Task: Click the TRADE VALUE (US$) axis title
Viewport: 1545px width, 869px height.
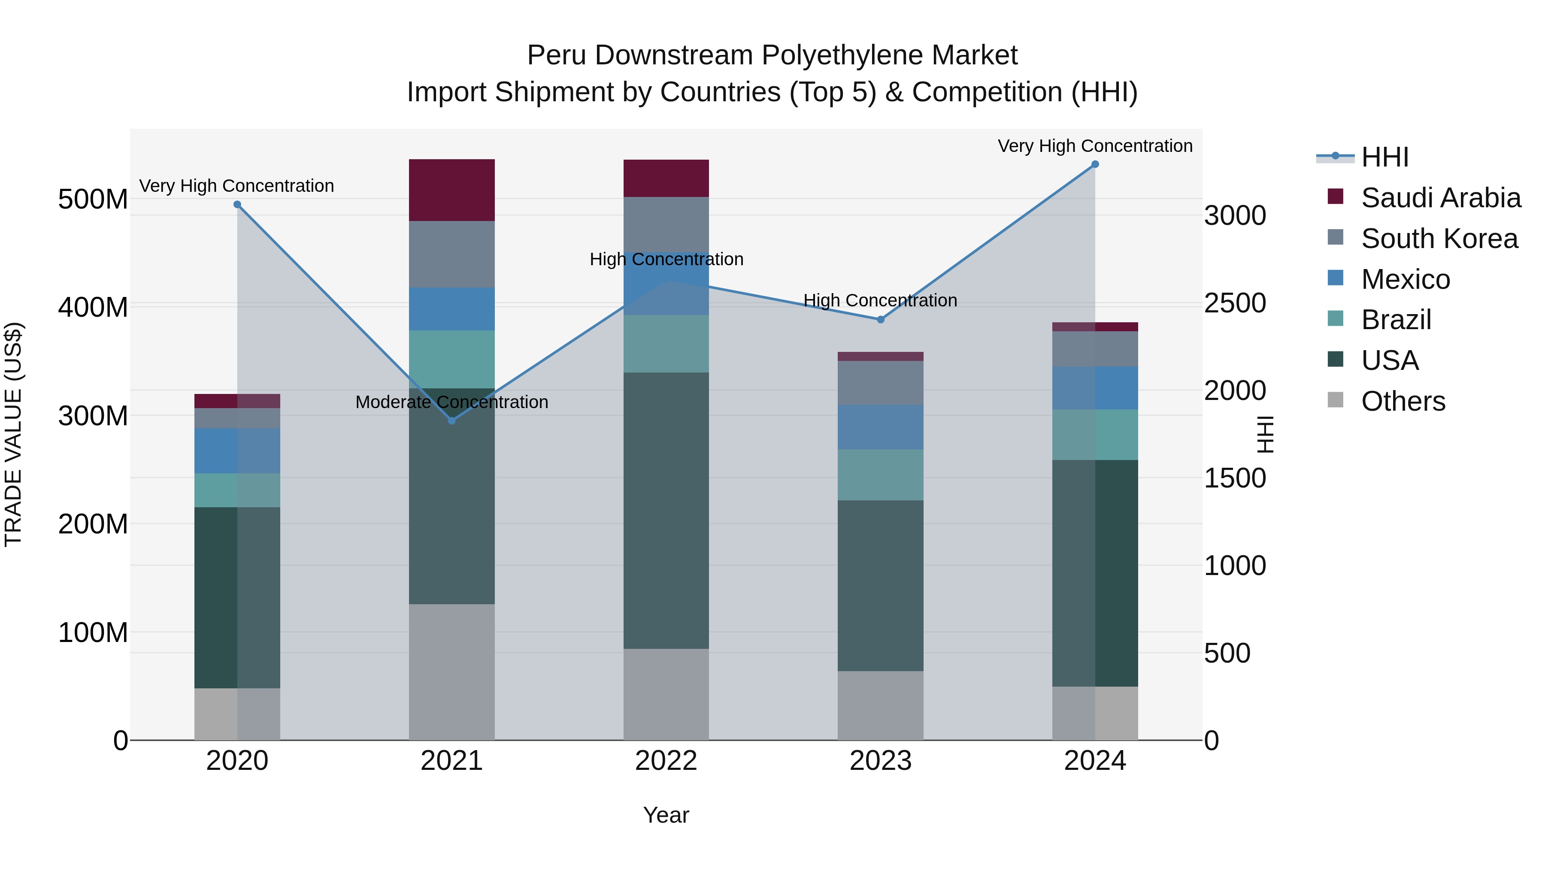Action: click(13, 434)
